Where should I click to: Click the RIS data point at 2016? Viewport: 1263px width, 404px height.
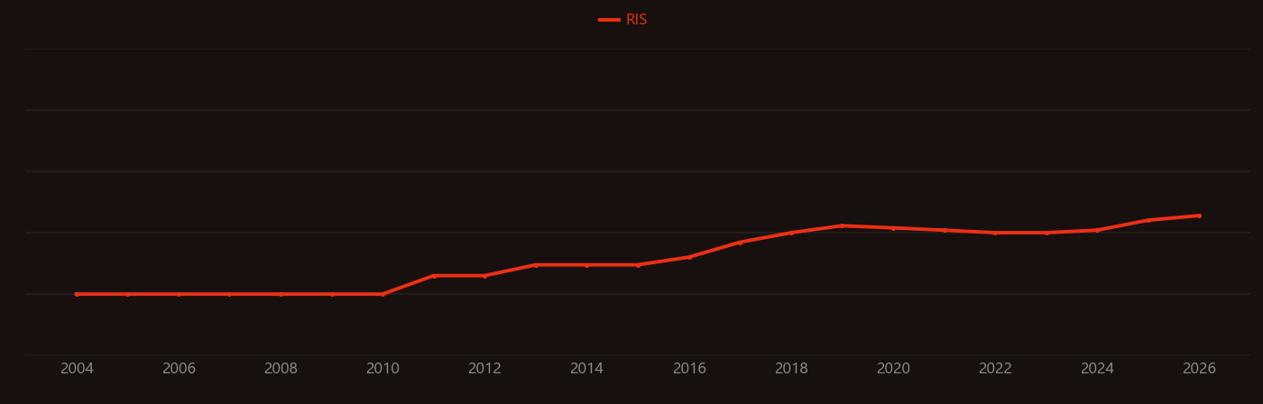pyautogui.click(x=689, y=257)
